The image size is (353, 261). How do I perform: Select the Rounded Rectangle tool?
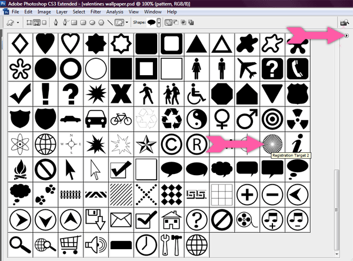tap(84, 22)
